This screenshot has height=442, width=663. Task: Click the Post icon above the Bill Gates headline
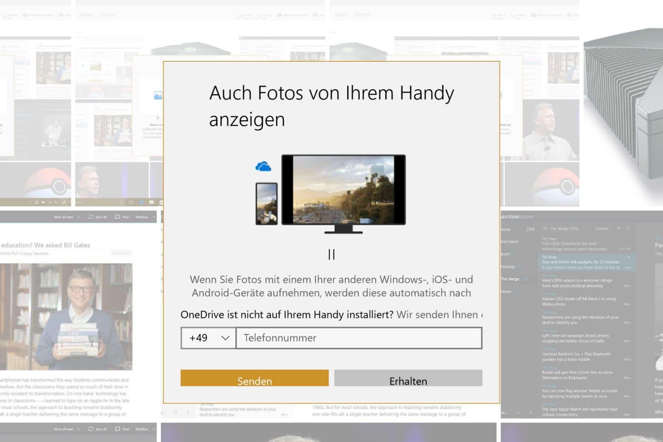click(117, 217)
